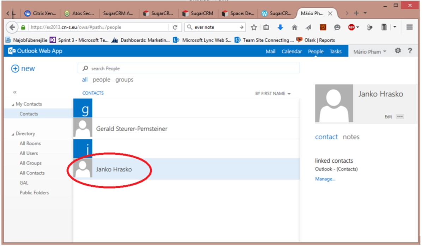This screenshot has width=422, height=246.
Task: Reload the page with the refresh icon
Action: click(x=175, y=27)
